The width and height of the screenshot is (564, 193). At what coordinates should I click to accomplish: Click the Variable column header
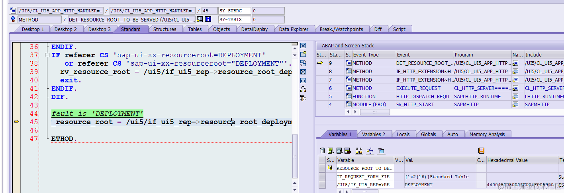tap(365, 160)
